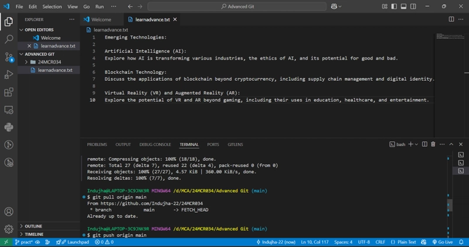The image size is (469, 247).
Task: Go to line via Ln 10, Col 117
Action: [315, 242]
